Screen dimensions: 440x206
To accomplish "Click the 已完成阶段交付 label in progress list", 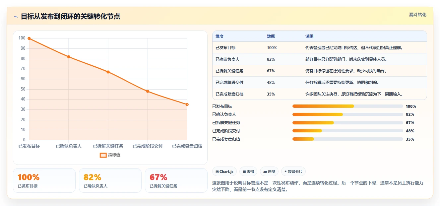I will (226, 131).
